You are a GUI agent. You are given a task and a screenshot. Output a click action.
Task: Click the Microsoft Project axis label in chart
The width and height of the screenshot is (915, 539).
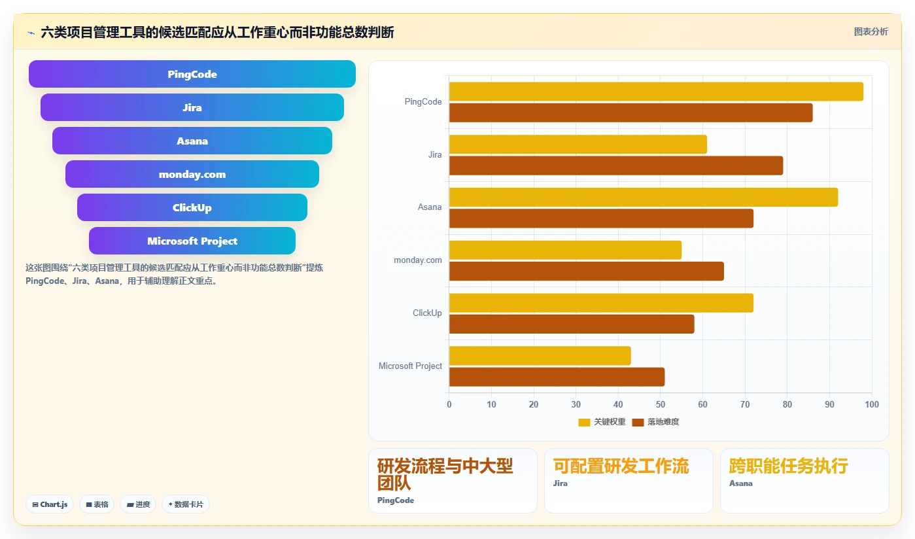coord(411,366)
